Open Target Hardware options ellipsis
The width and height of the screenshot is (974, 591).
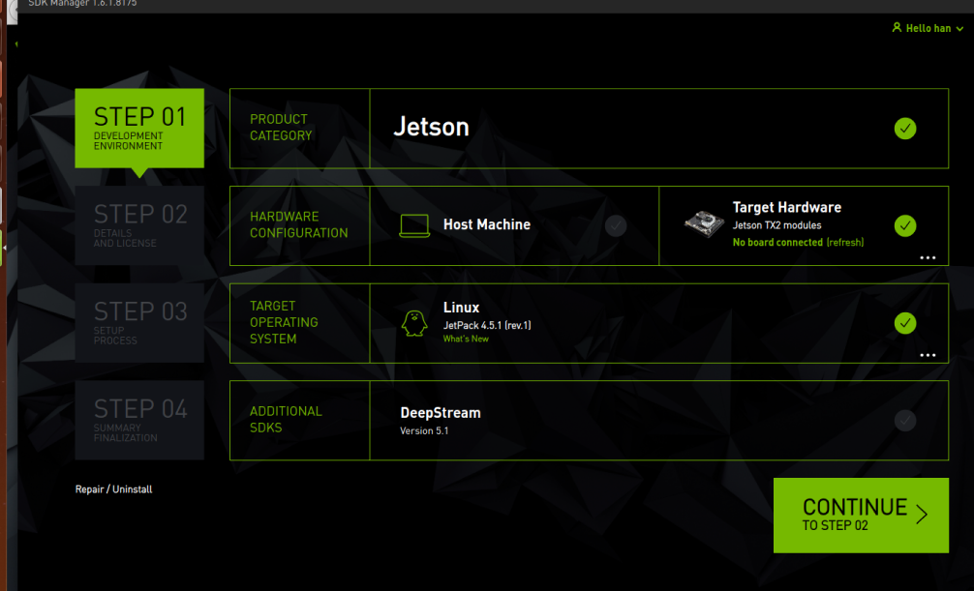click(x=928, y=257)
